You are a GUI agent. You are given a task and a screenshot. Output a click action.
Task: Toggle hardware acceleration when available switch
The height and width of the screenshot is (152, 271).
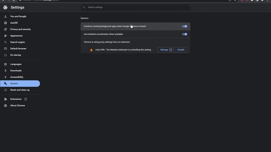click(185, 34)
